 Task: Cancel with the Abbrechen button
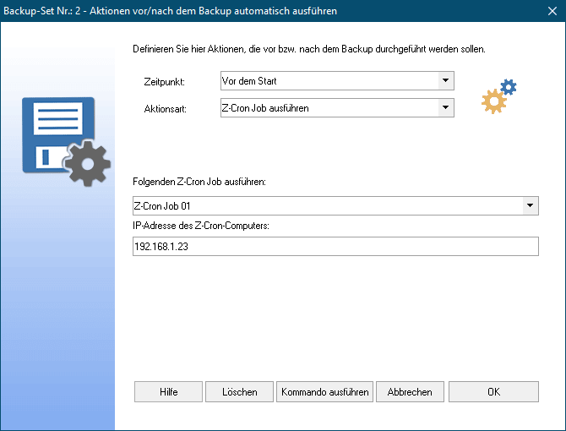coord(410,391)
